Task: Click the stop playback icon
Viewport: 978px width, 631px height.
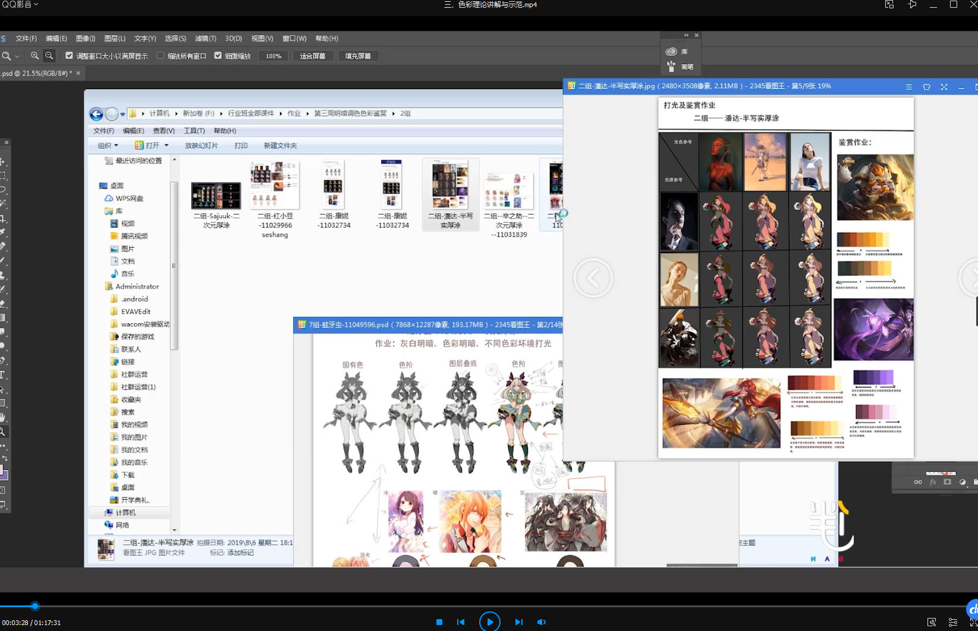Action: 439,622
